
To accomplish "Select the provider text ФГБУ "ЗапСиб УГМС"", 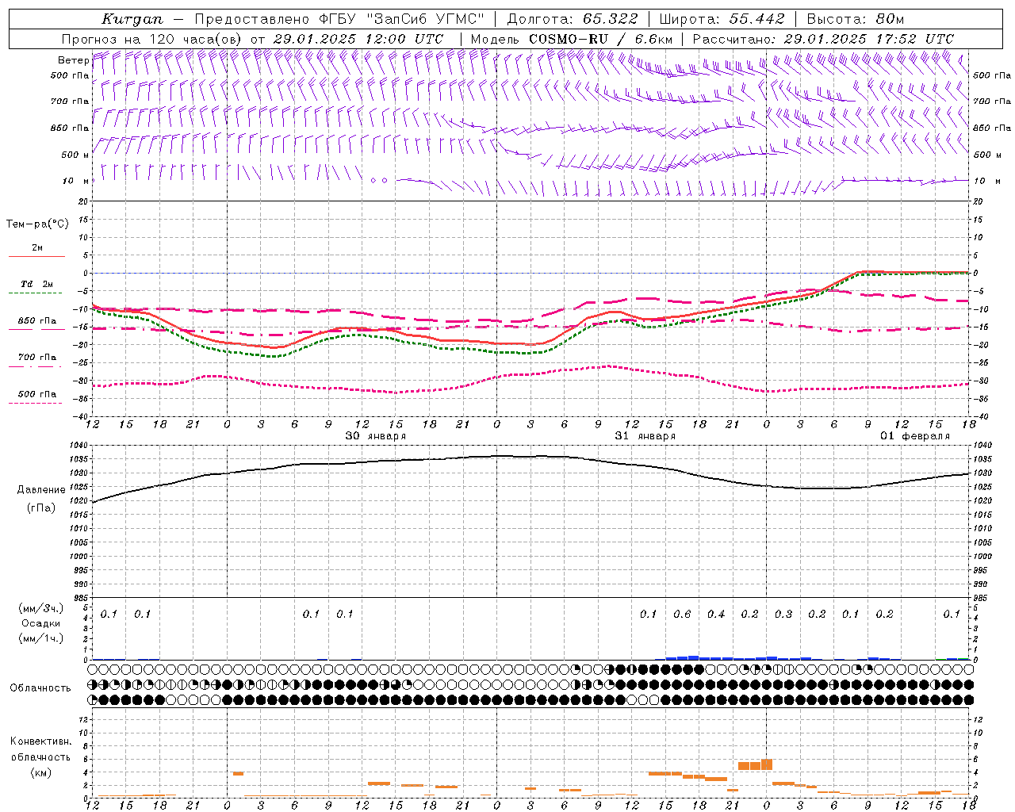I will 401,19.
